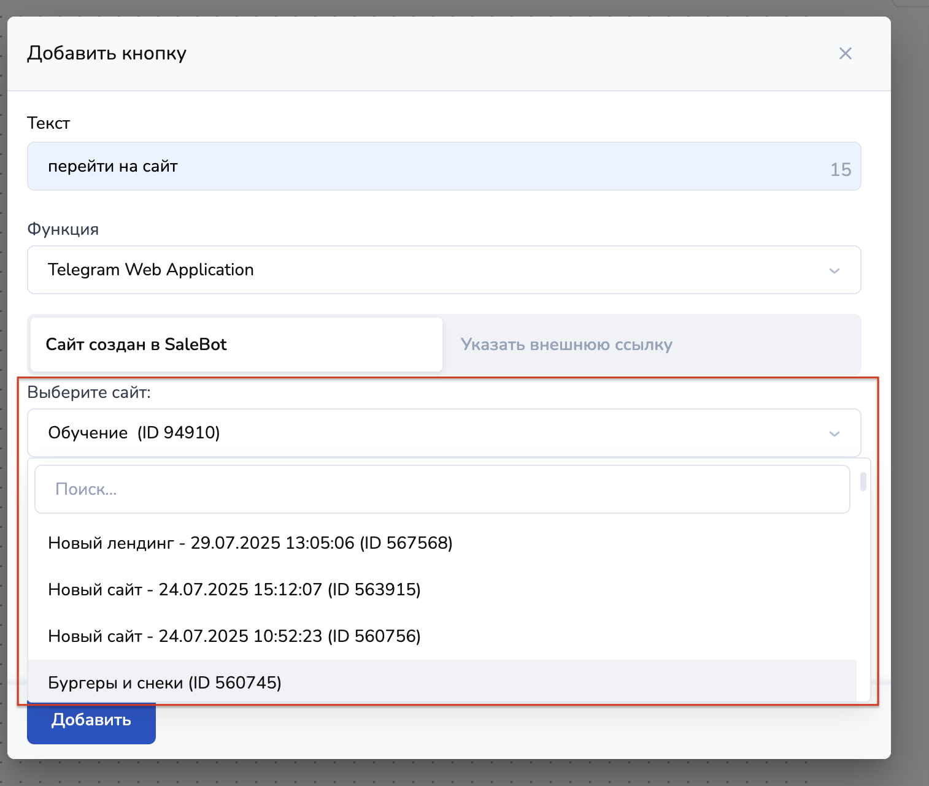This screenshot has width=929, height=786.
Task: Select Бургеры и снеки (ID 560745)
Action: (165, 683)
